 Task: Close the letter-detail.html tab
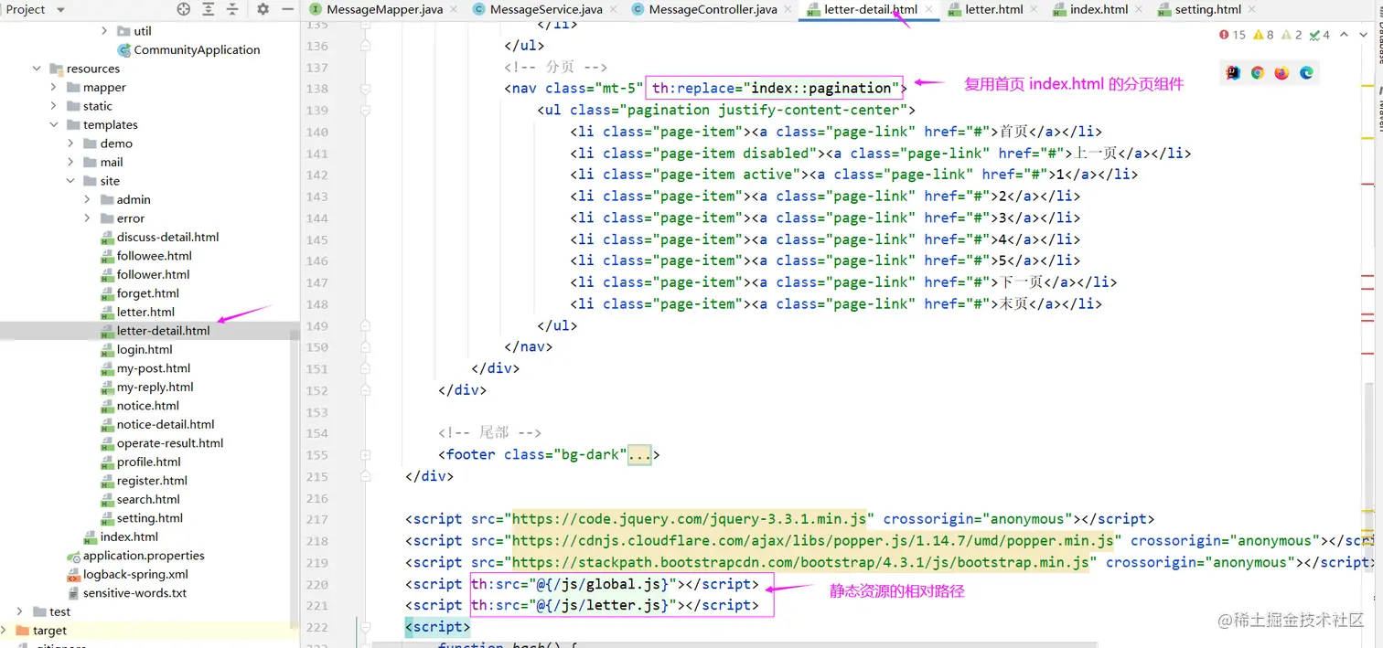(927, 9)
